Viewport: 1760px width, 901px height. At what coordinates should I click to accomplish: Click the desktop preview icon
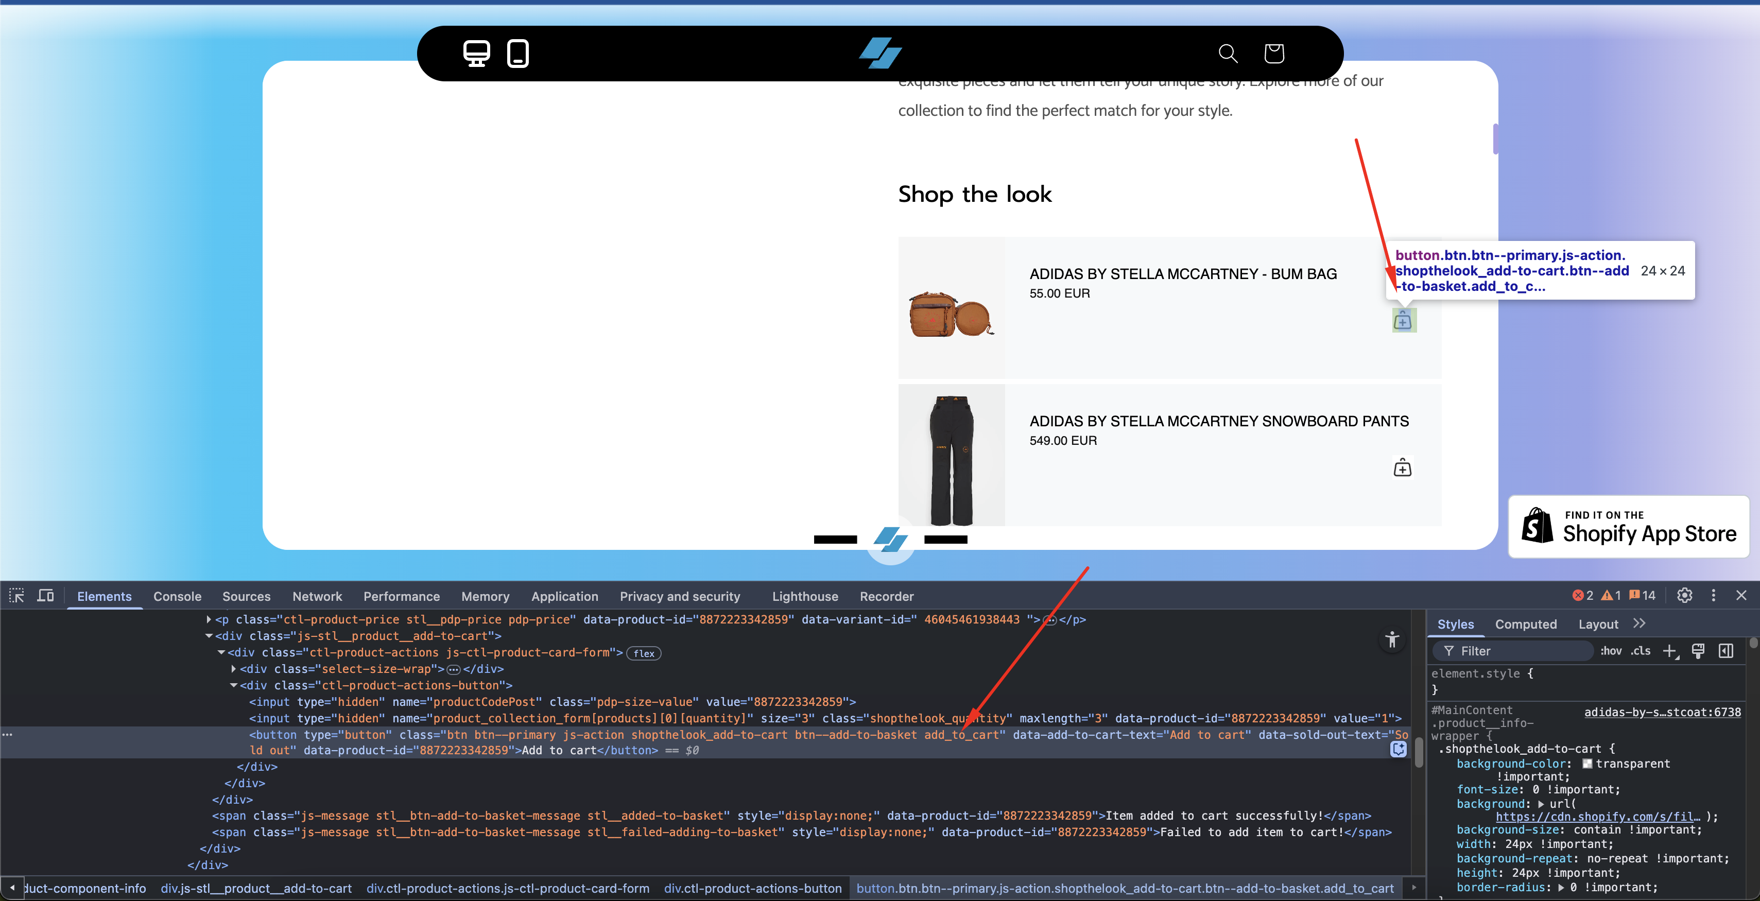point(476,53)
